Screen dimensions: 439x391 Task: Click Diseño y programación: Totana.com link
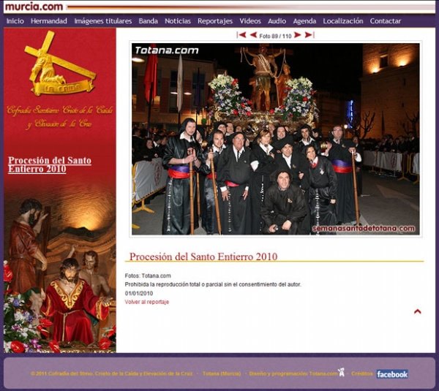click(293, 373)
